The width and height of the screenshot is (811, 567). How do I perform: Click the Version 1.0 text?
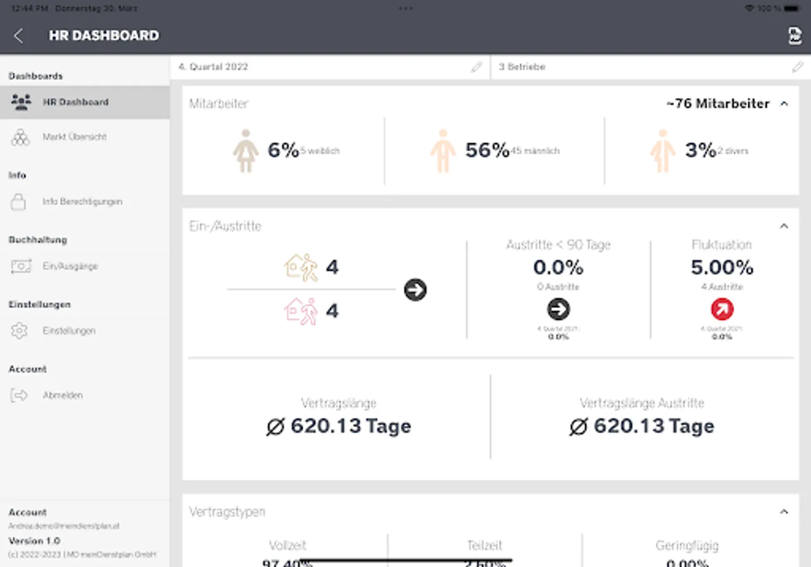(35, 541)
